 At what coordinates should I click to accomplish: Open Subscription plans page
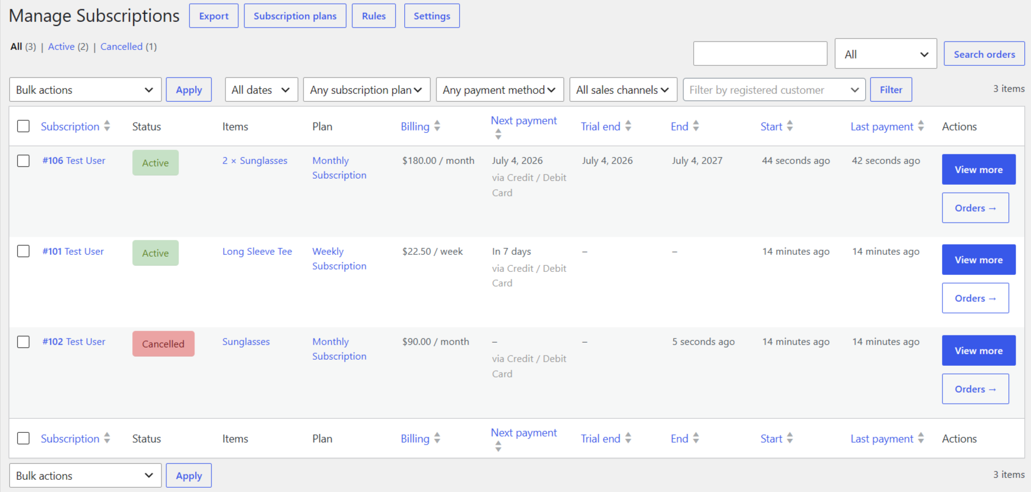(x=295, y=16)
